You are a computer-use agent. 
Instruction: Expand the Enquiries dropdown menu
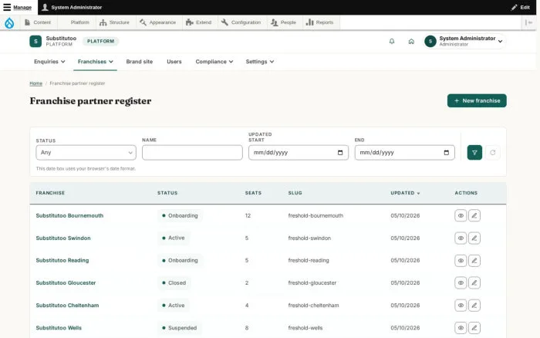point(49,62)
